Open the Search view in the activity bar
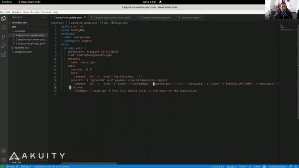 (x=4, y=28)
